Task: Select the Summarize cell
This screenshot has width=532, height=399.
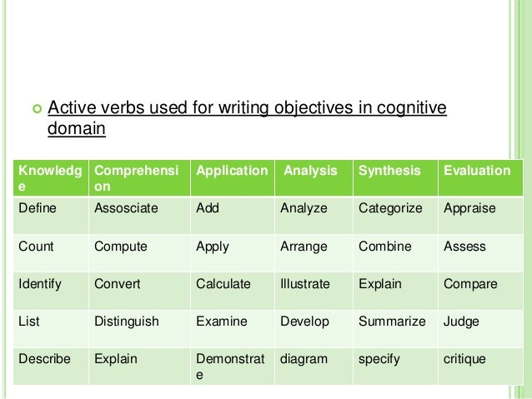Action: pyautogui.click(x=395, y=328)
